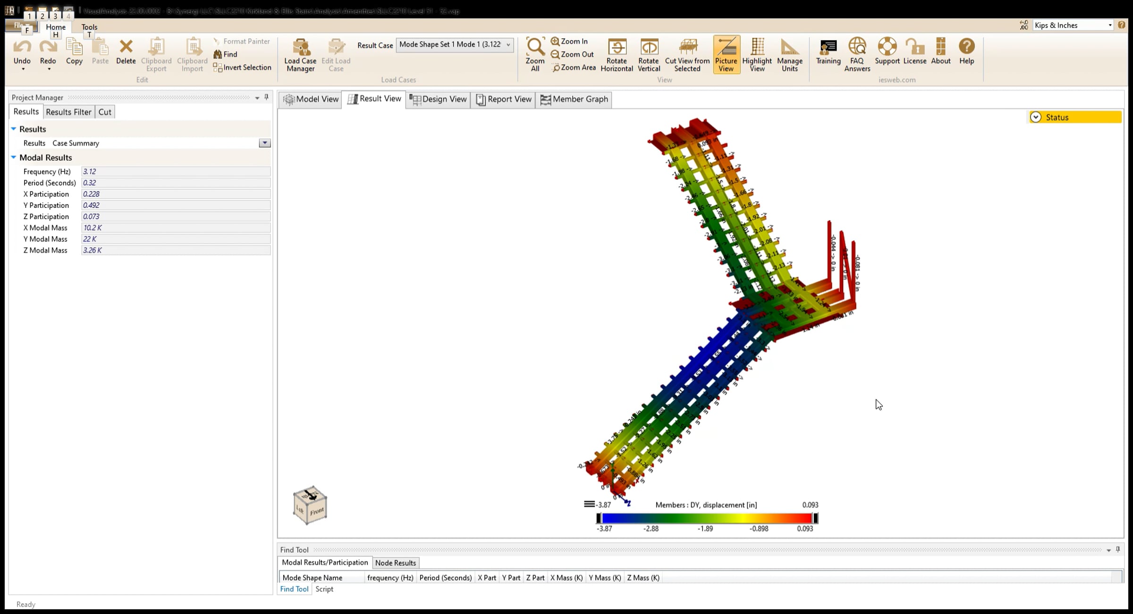Open the Result Case dropdown
This screenshot has height=614, width=1133.
click(508, 45)
